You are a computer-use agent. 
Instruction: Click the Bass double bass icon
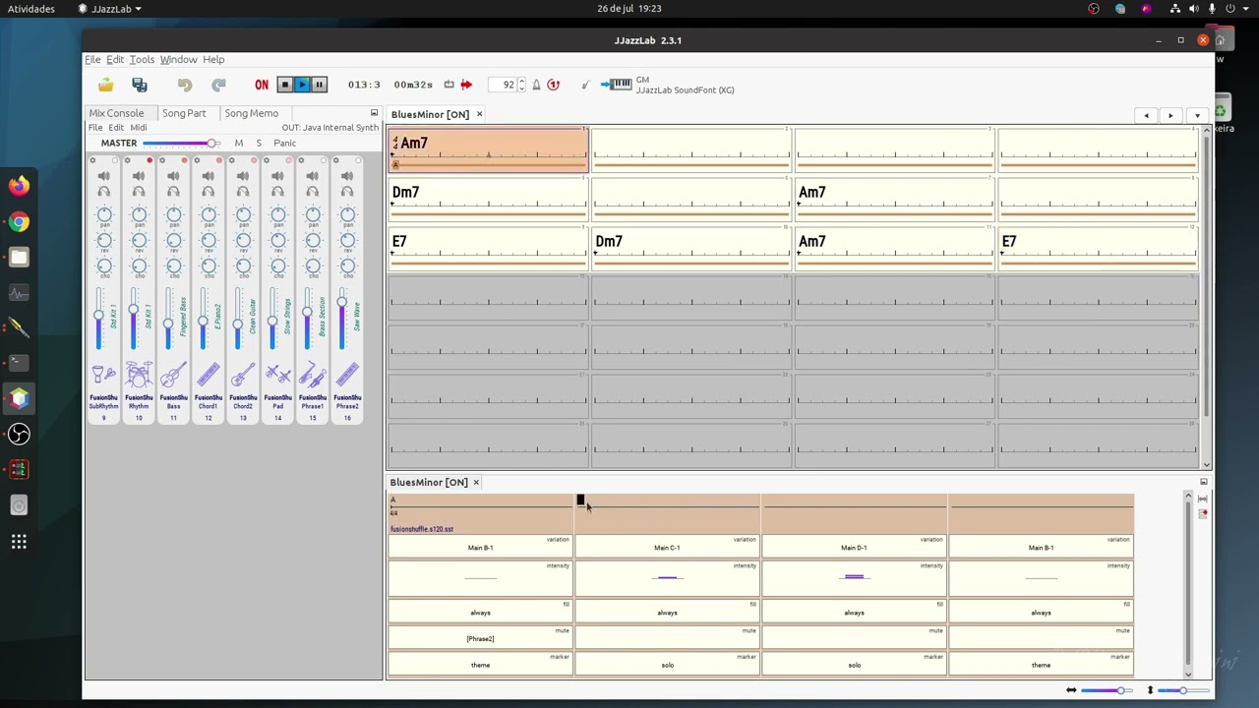(x=173, y=375)
